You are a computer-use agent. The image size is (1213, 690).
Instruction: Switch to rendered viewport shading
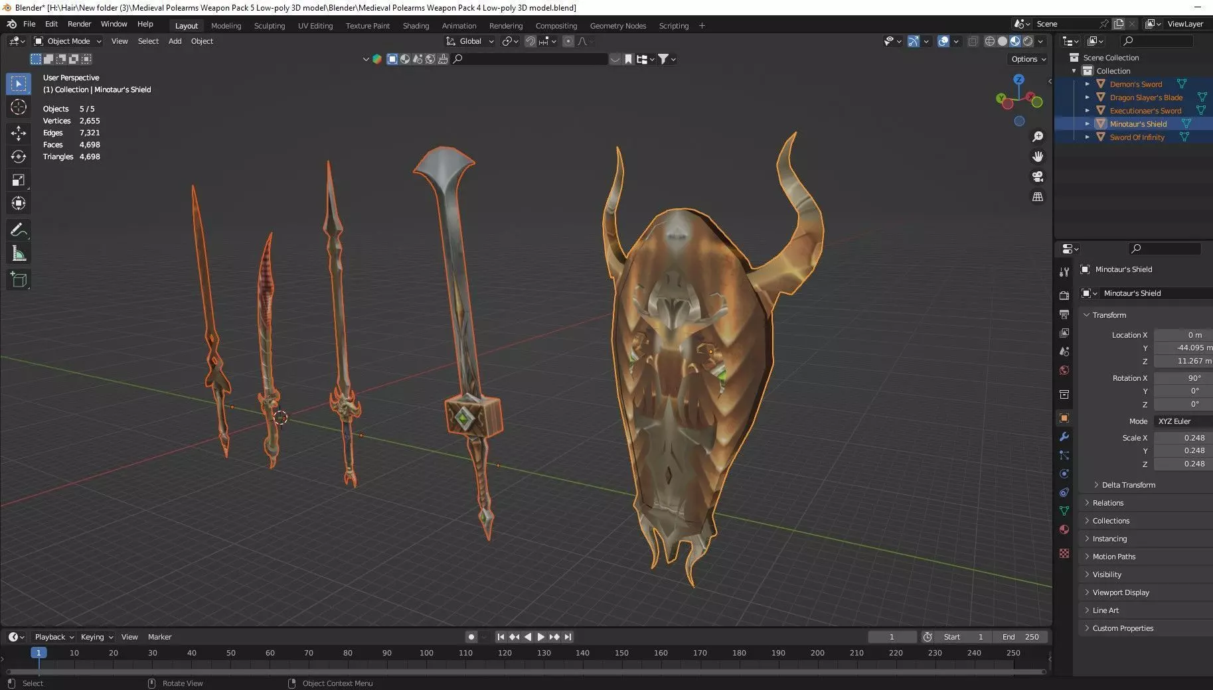pos(1028,41)
